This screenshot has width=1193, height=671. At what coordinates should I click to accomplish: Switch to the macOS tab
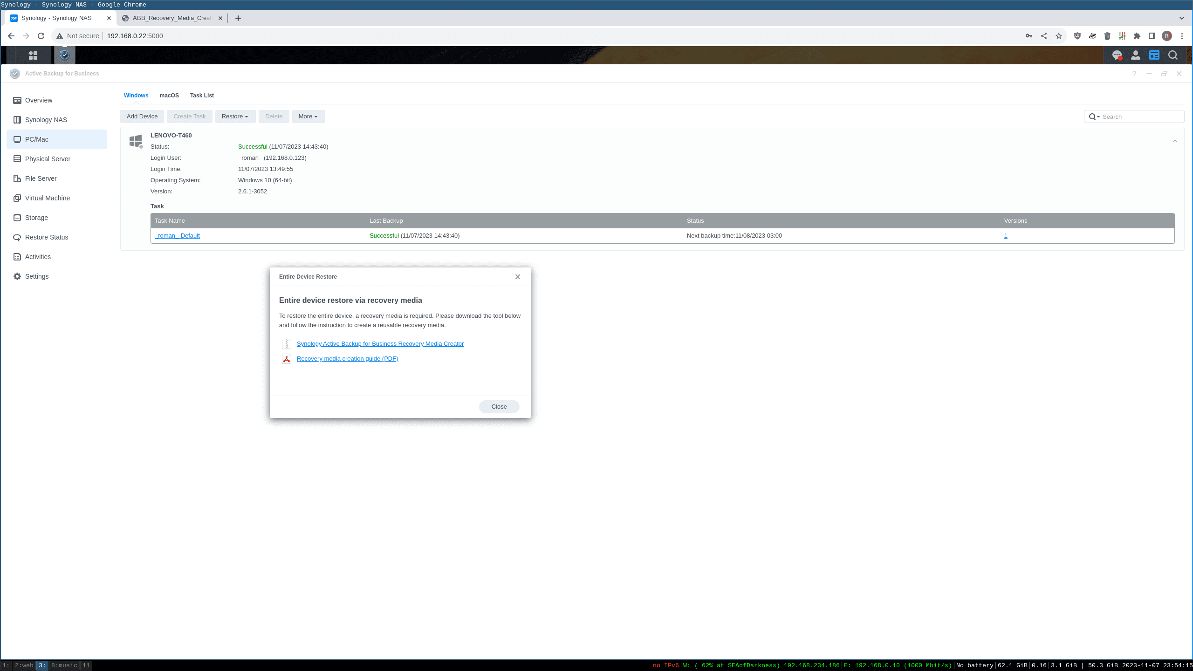pos(169,96)
